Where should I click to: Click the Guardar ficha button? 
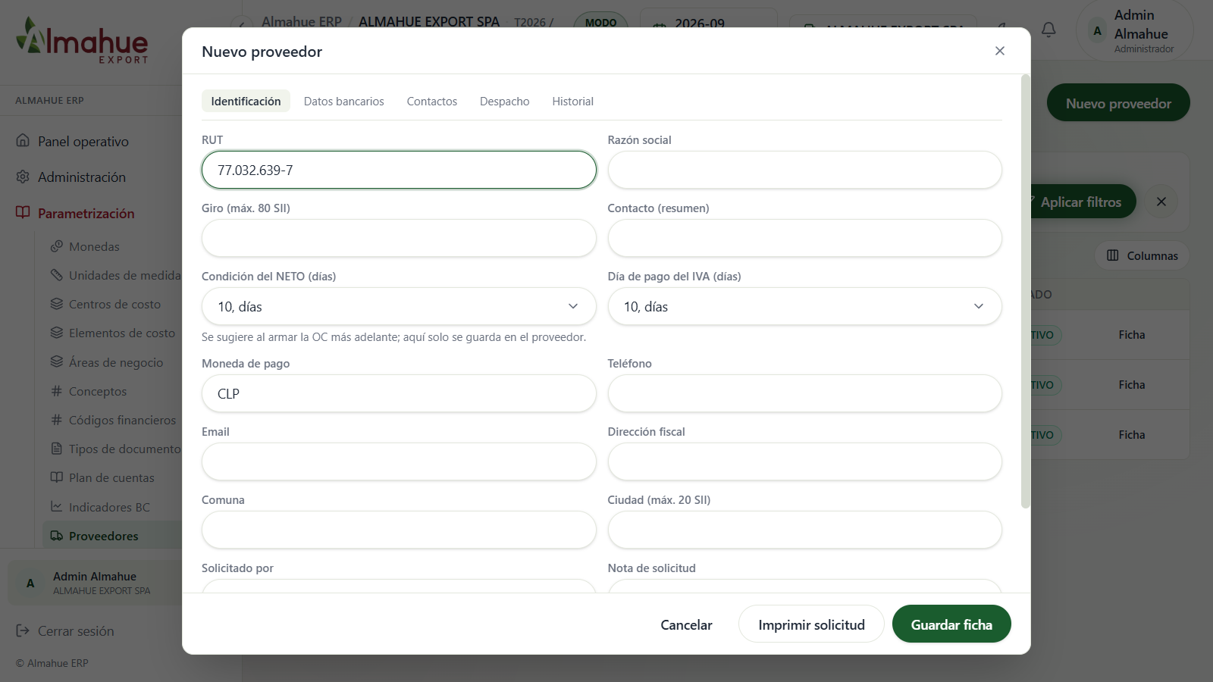click(x=951, y=624)
